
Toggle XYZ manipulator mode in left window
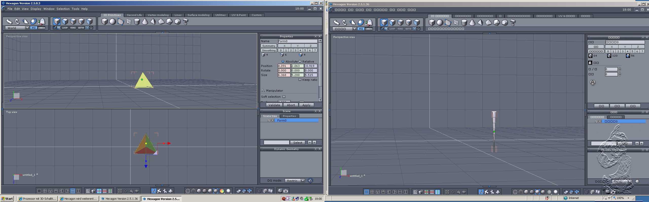point(33,28)
